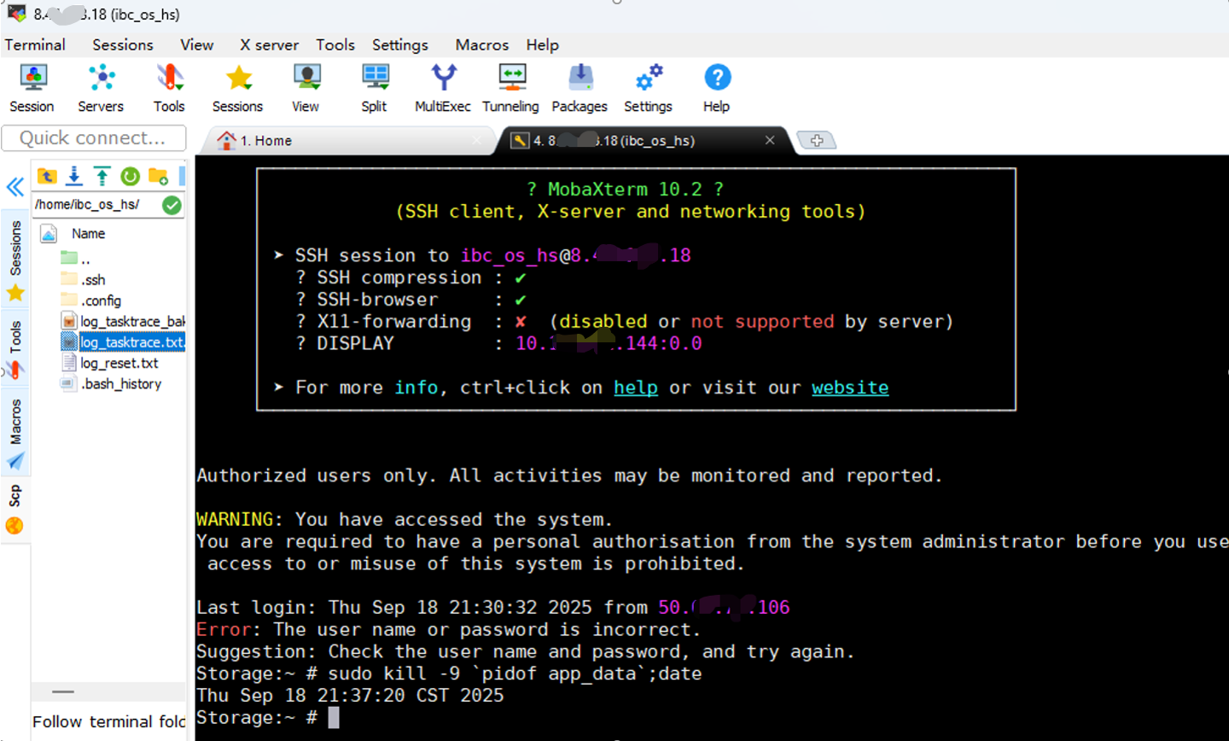Click the help link in terminal banner
This screenshot has height=741, width=1229.
click(636, 388)
